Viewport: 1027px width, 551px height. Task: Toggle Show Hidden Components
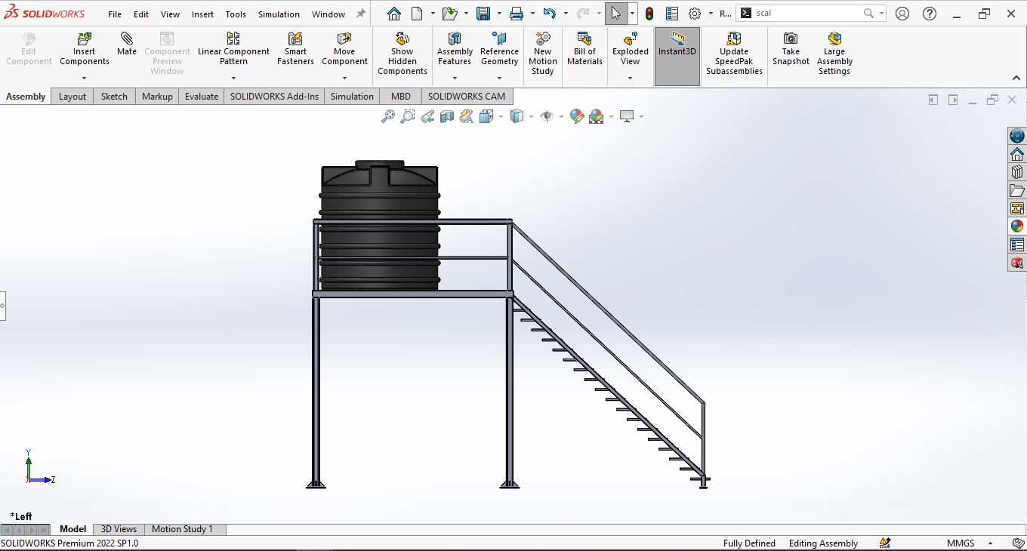[x=402, y=54]
